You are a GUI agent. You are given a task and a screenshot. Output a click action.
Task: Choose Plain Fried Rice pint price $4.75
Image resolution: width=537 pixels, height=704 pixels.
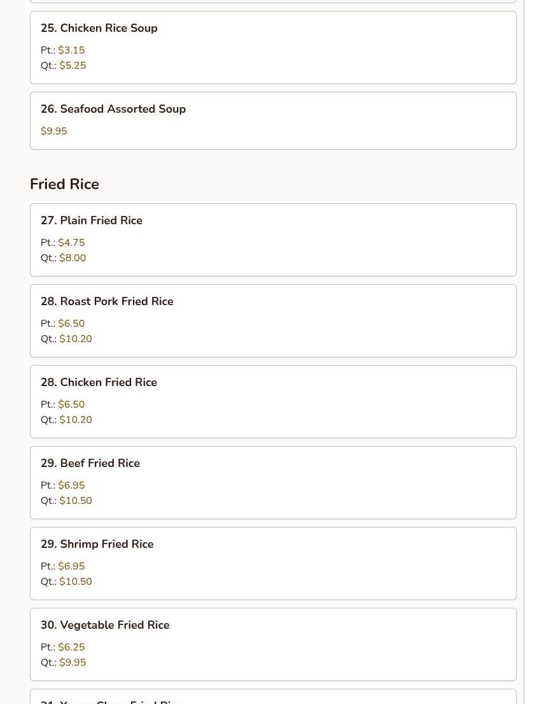point(71,243)
